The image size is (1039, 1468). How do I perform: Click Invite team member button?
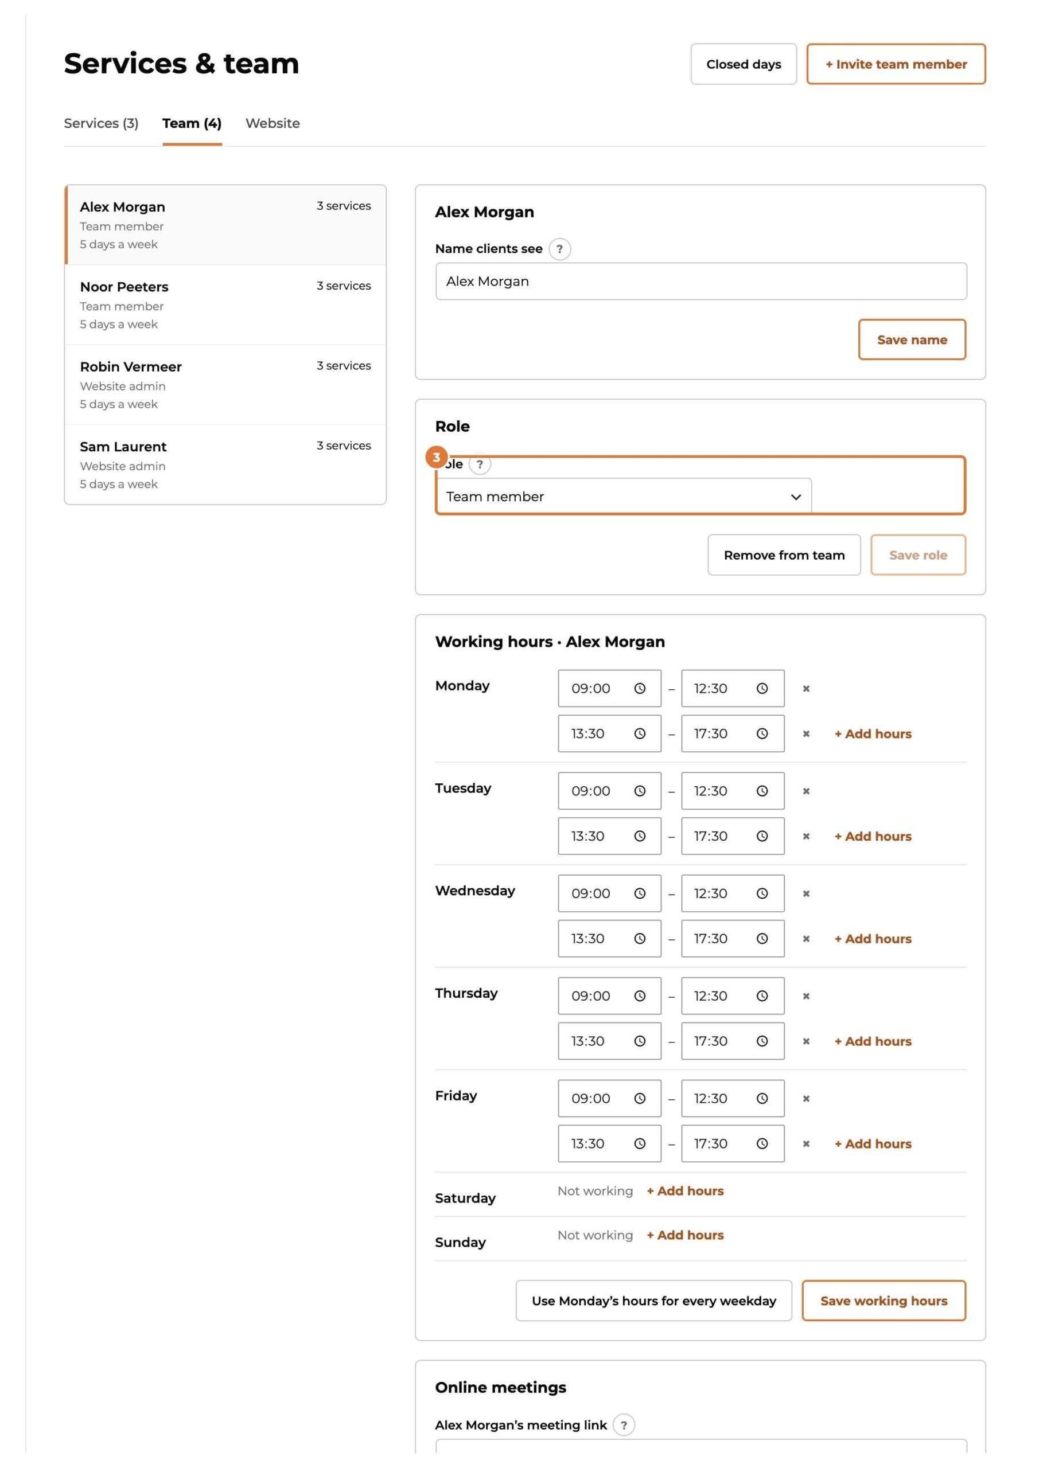coord(896,64)
